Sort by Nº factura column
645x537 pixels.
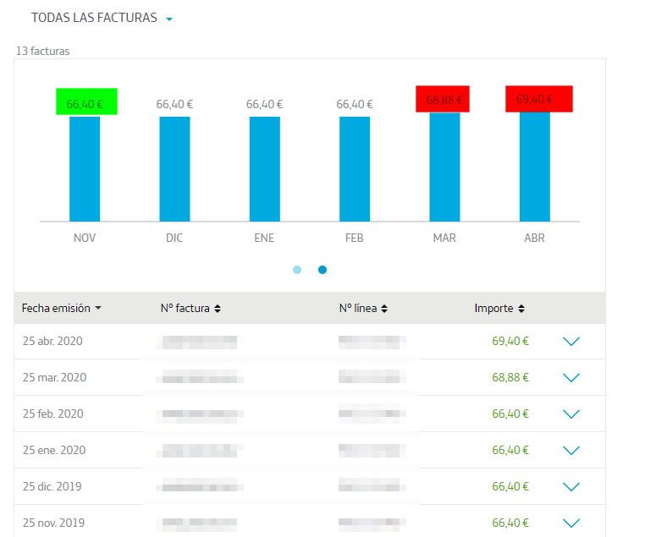click(190, 309)
